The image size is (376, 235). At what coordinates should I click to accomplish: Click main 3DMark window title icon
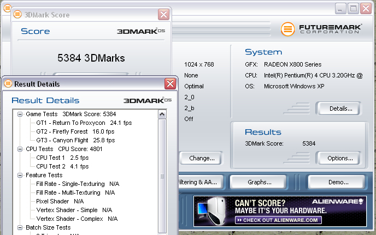8,8
